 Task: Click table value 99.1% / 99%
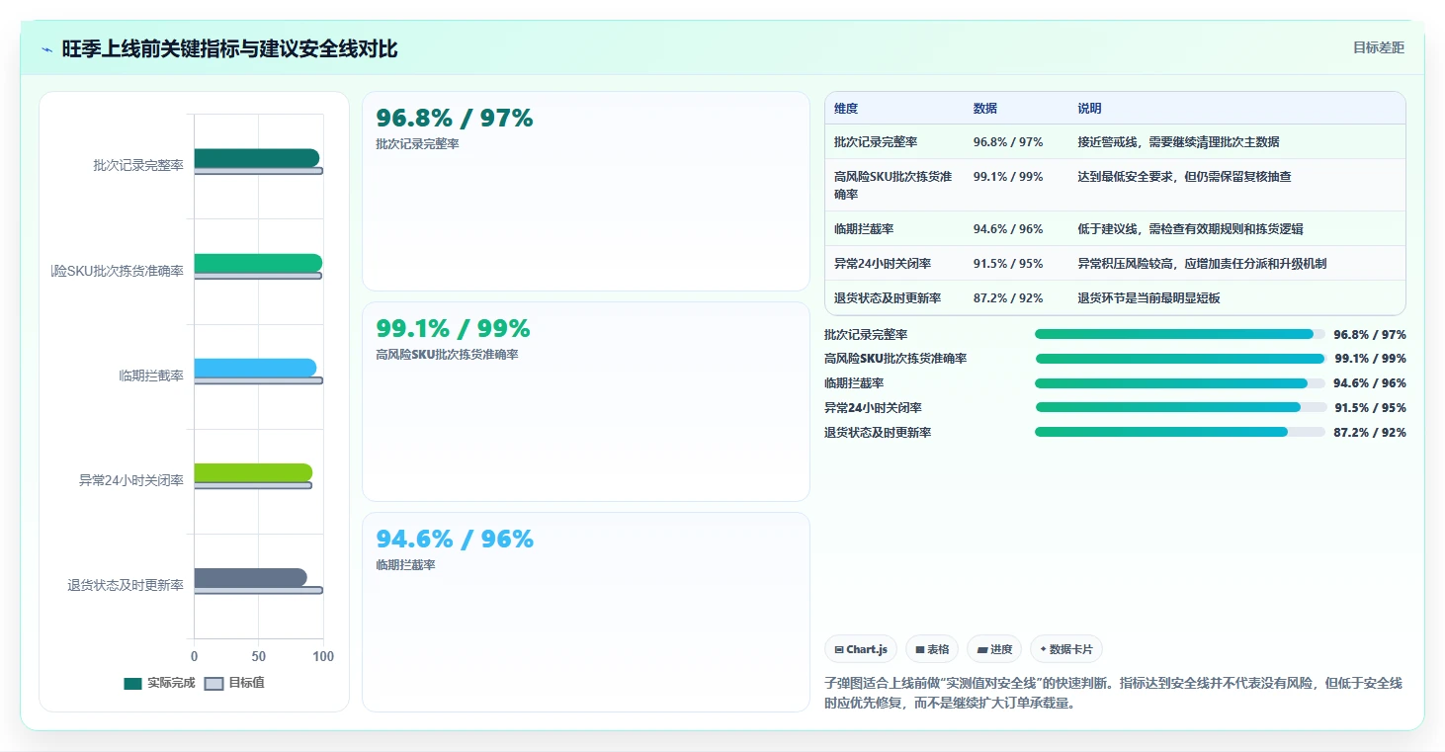click(x=1008, y=177)
